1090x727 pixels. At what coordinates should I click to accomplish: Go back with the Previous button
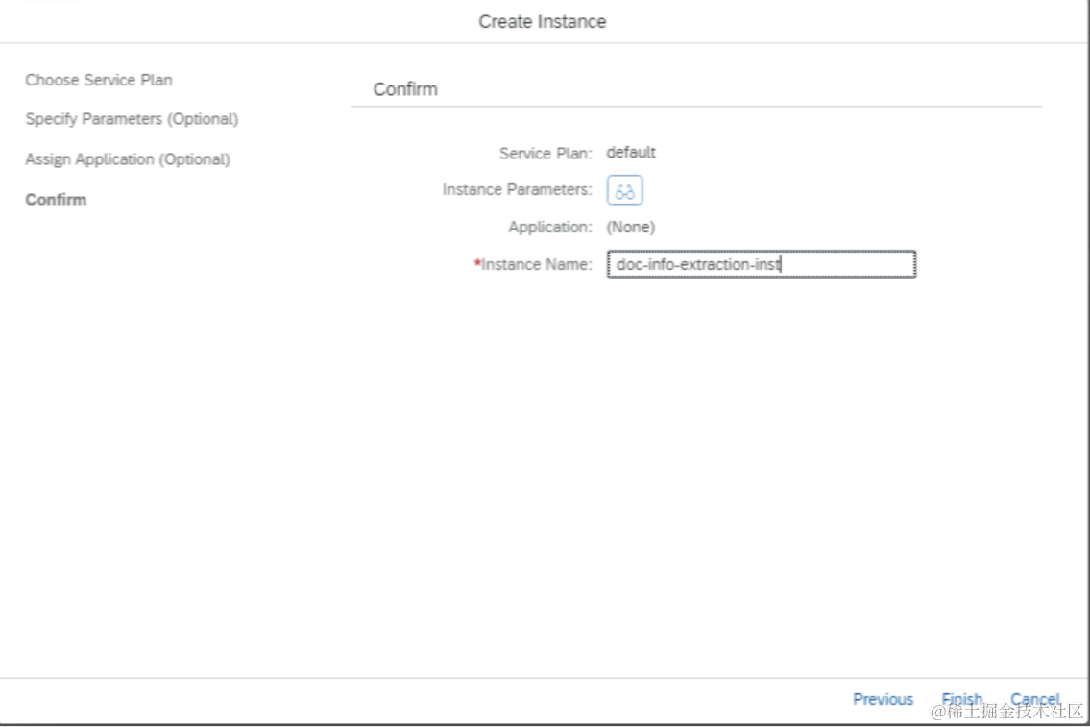[x=883, y=699]
